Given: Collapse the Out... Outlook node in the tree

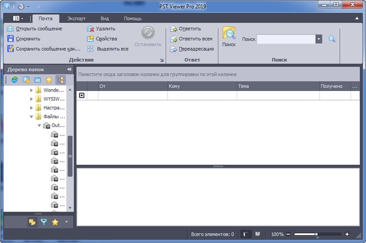Looking at the screenshot, I should point(39,125).
